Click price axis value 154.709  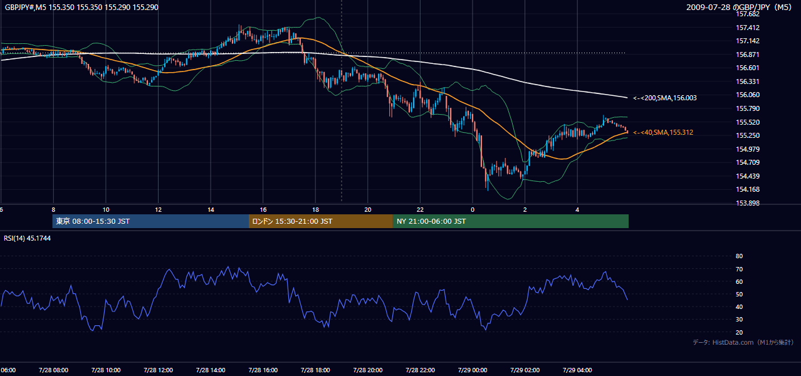tap(748, 162)
